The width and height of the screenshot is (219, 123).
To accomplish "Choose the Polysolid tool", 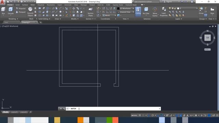I will click(x=21, y=9).
